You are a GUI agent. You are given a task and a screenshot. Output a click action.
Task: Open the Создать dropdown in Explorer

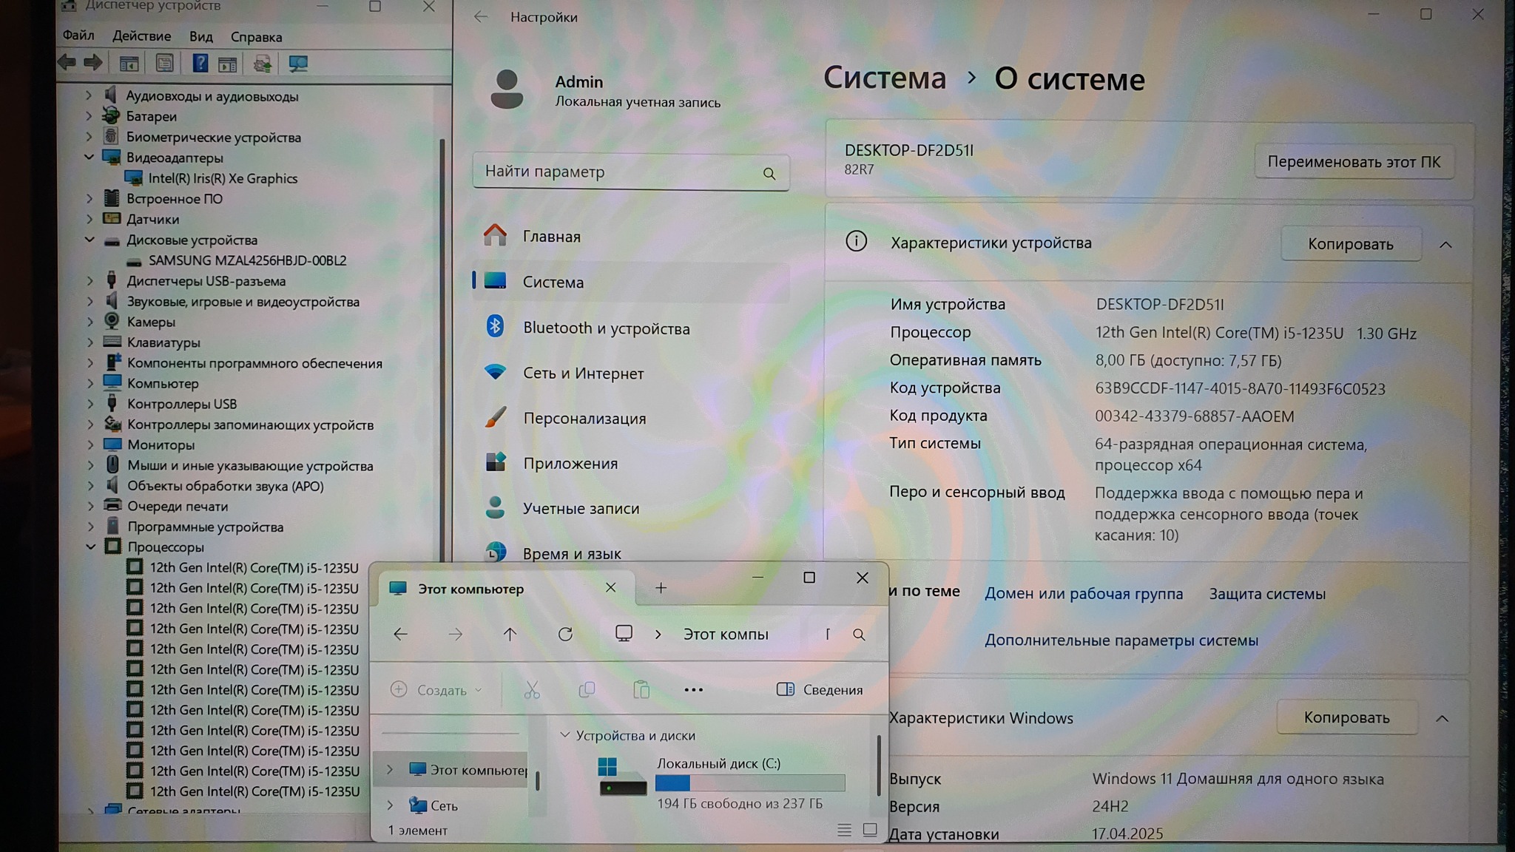(x=436, y=690)
